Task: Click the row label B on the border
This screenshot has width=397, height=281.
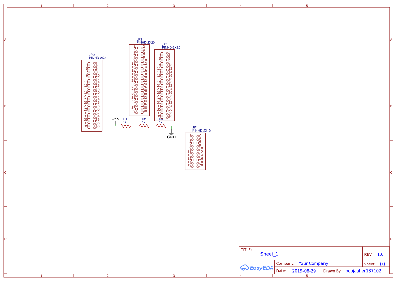Action: [5, 106]
